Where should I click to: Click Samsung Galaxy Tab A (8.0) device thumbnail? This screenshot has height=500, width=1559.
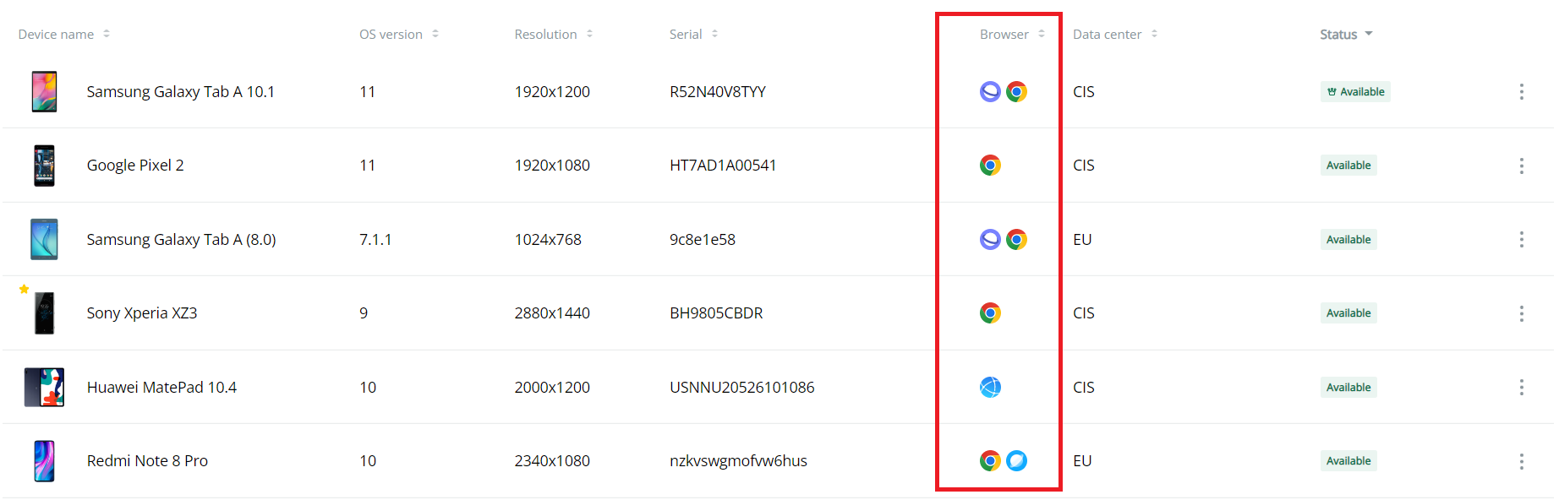tap(44, 239)
